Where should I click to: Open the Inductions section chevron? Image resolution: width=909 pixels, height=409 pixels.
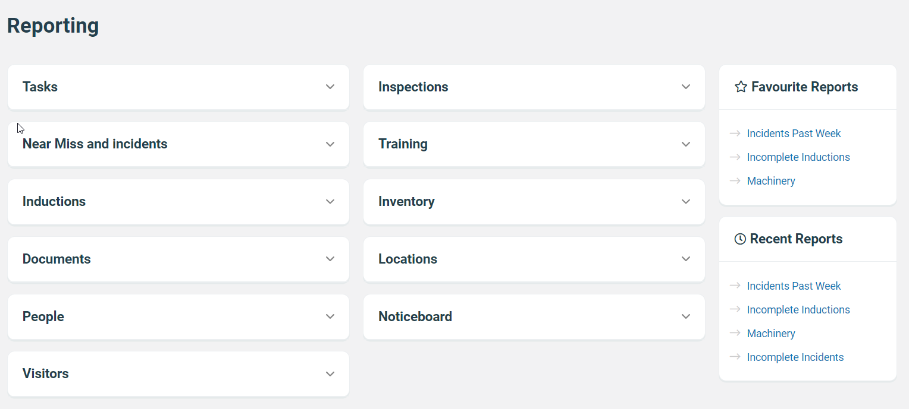click(x=330, y=202)
